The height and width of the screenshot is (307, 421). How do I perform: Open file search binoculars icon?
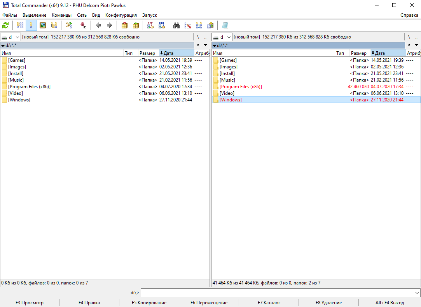pos(176,26)
